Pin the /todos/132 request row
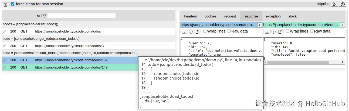This screenshot has width=349, height=111. 4,60
